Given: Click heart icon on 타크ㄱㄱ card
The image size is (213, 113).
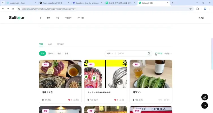Looking at the screenshot, I should pyautogui.click(x=160, y=100).
